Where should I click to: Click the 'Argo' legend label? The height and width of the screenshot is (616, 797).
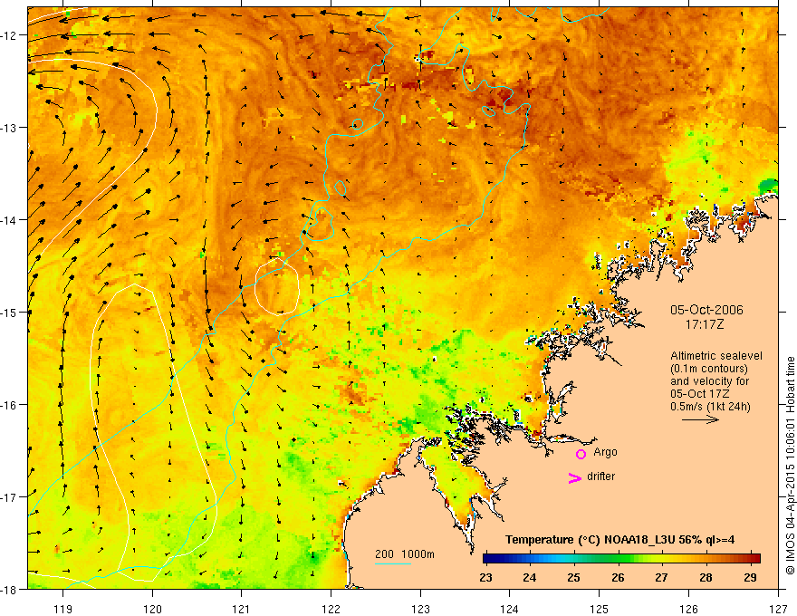605,452
